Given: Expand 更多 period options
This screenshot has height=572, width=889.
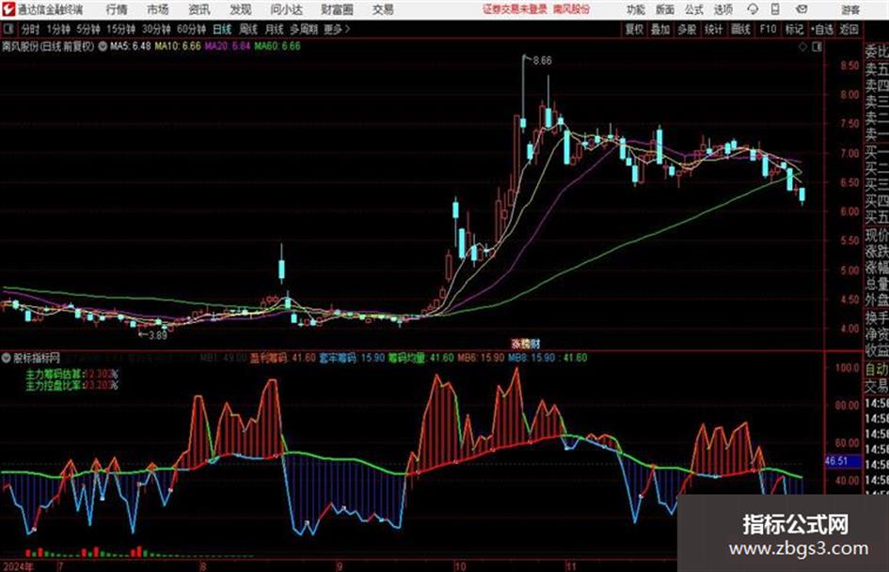Looking at the screenshot, I should click(x=337, y=29).
